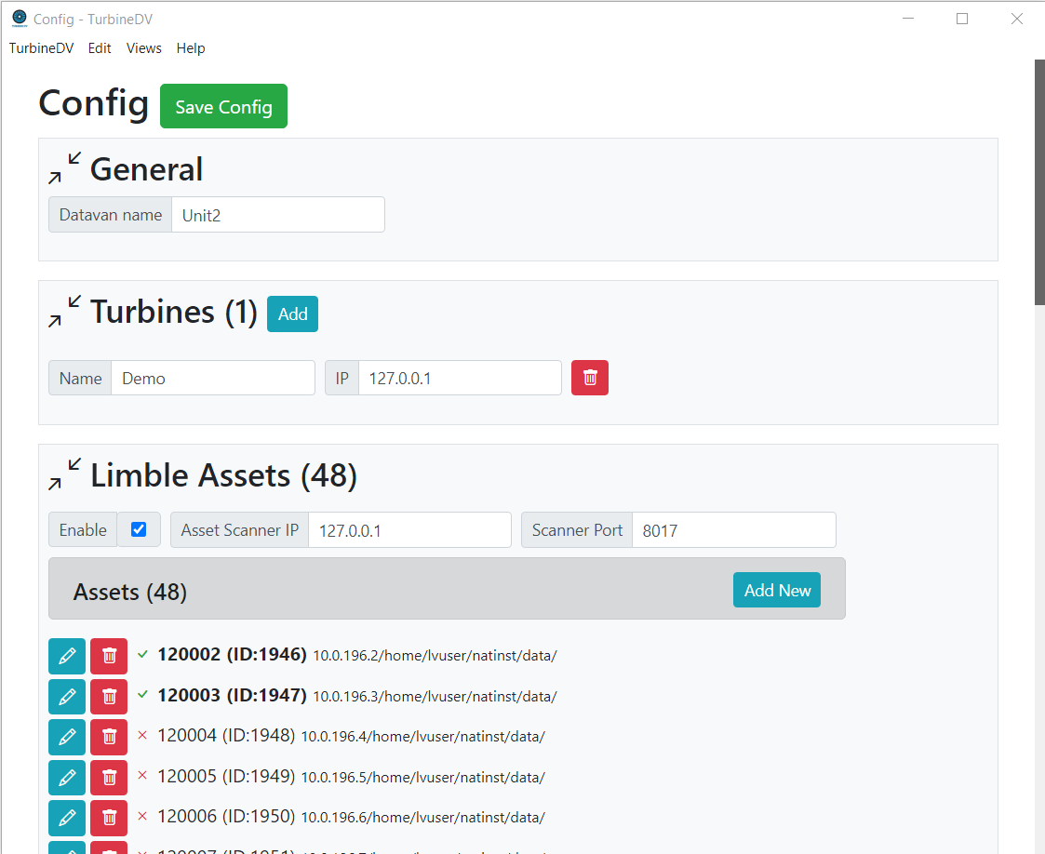The width and height of the screenshot is (1045, 854).
Task: Click the Save Config button
Action: [x=224, y=106]
